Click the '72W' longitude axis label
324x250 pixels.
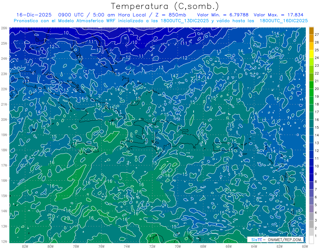(x=152, y=246)
